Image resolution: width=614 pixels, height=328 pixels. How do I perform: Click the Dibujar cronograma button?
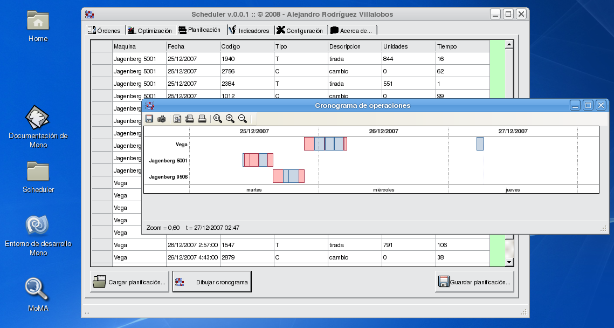coord(212,282)
